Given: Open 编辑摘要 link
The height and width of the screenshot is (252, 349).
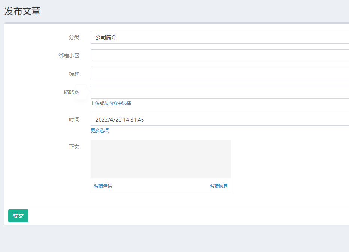Looking at the screenshot, I should click(219, 186).
